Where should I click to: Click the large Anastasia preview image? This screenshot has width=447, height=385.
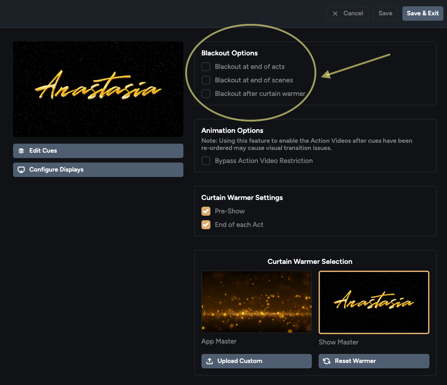tap(98, 89)
